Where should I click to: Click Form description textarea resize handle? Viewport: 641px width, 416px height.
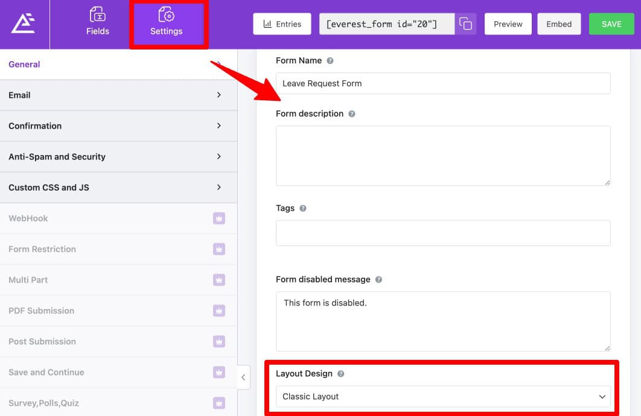coord(607,182)
